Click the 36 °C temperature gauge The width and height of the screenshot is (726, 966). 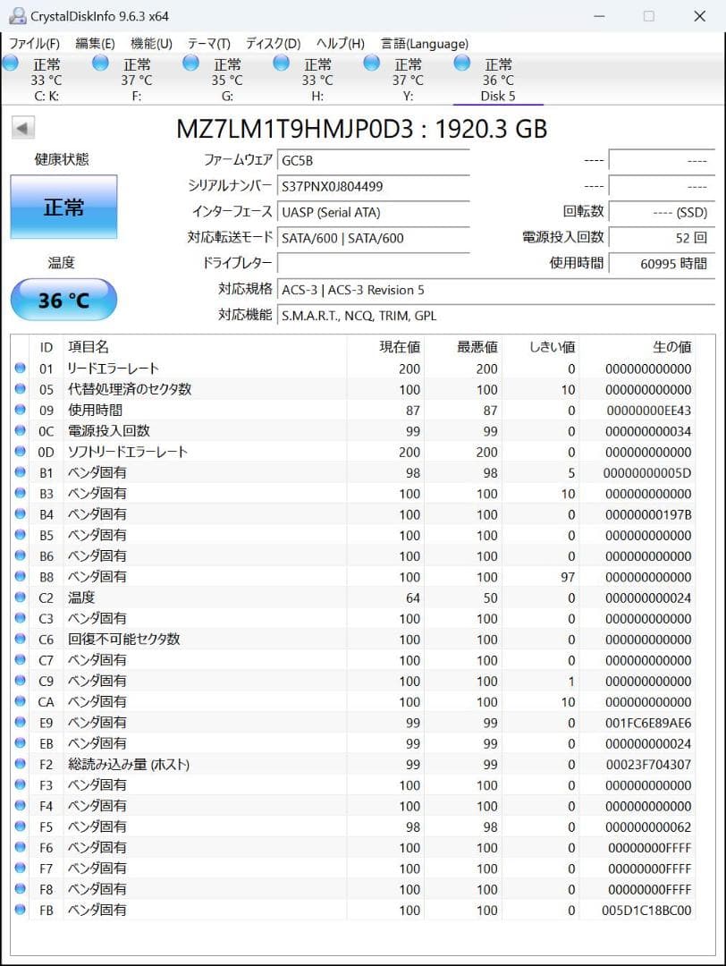click(x=63, y=300)
